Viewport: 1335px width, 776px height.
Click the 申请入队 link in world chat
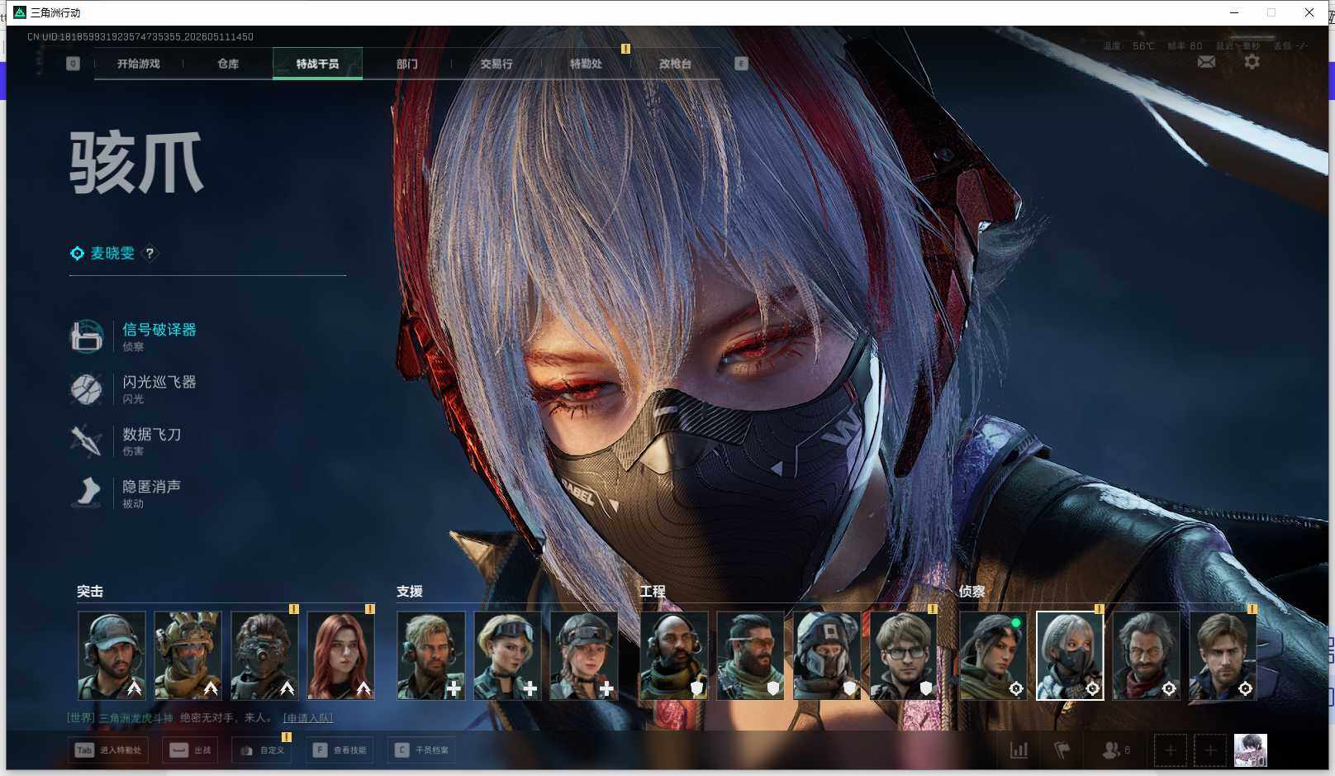click(308, 718)
